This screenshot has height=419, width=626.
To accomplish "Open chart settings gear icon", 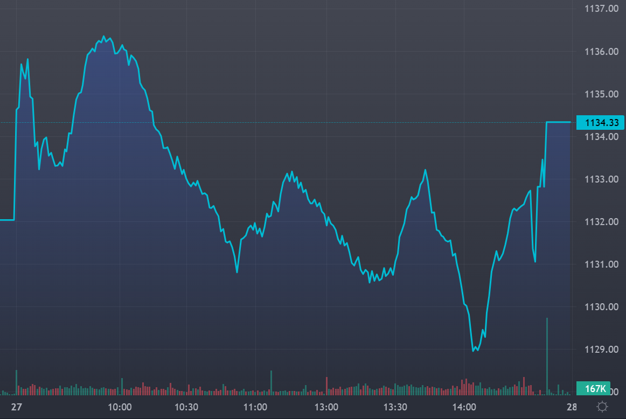I will click(x=602, y=406).
